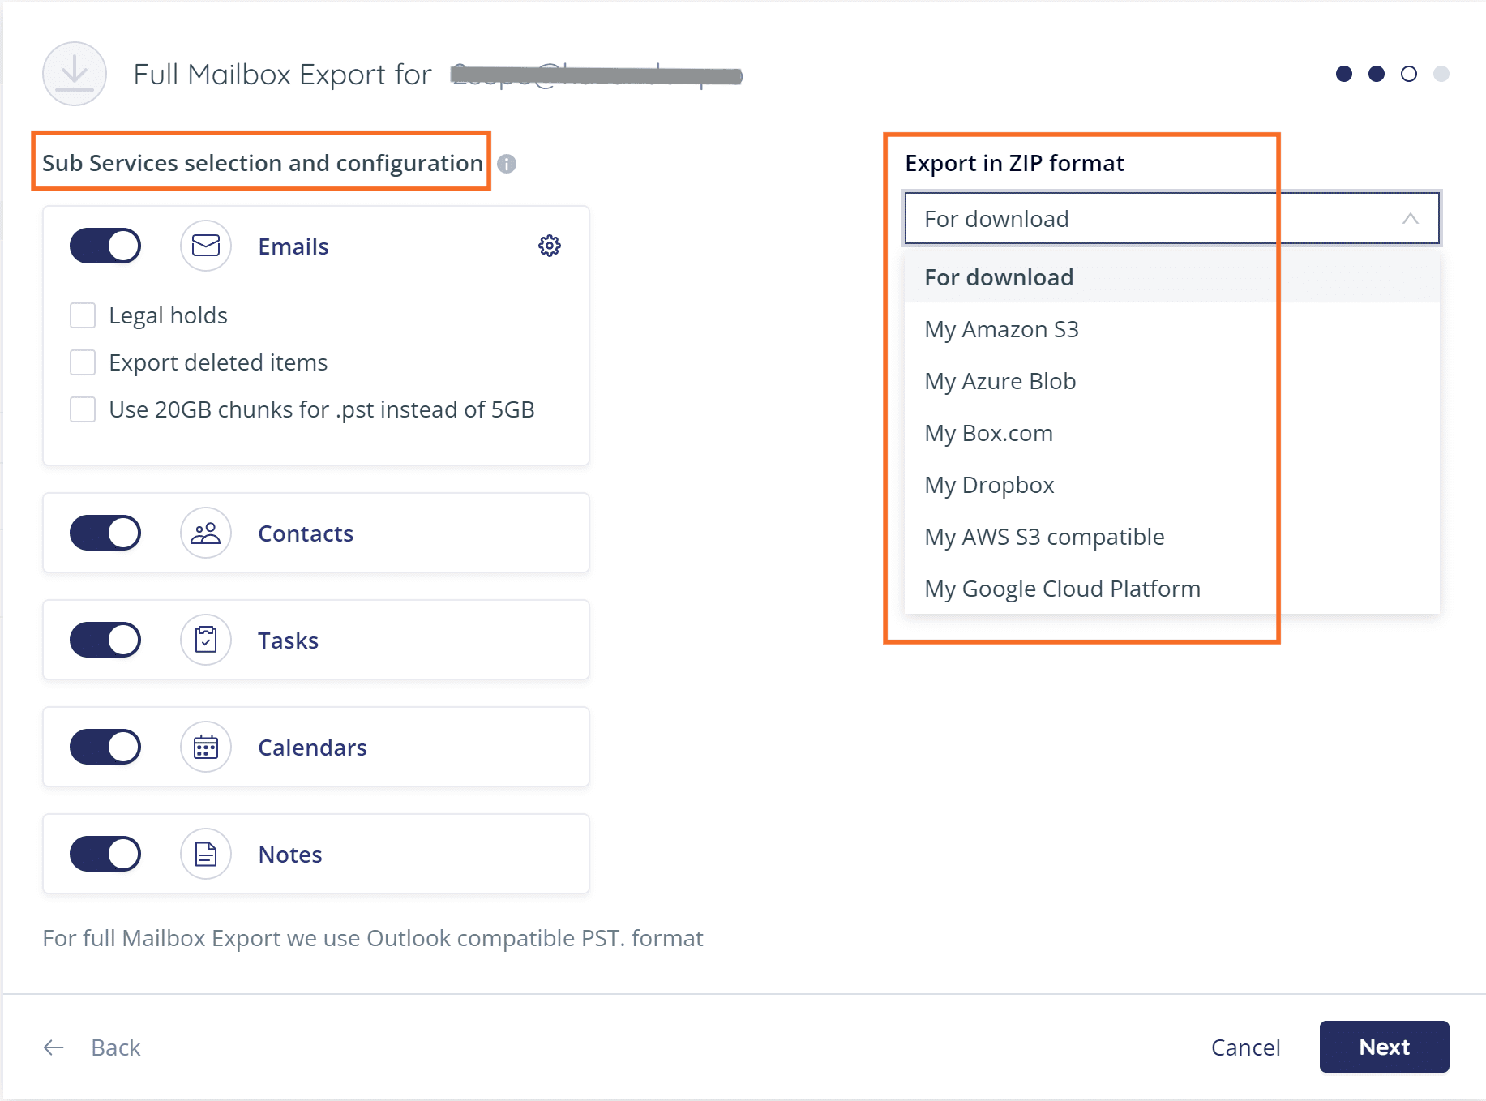Viewport: 1486px width, 1101px height.
Task: Collapse the export destination dropdown
Action: point(1410,218)
